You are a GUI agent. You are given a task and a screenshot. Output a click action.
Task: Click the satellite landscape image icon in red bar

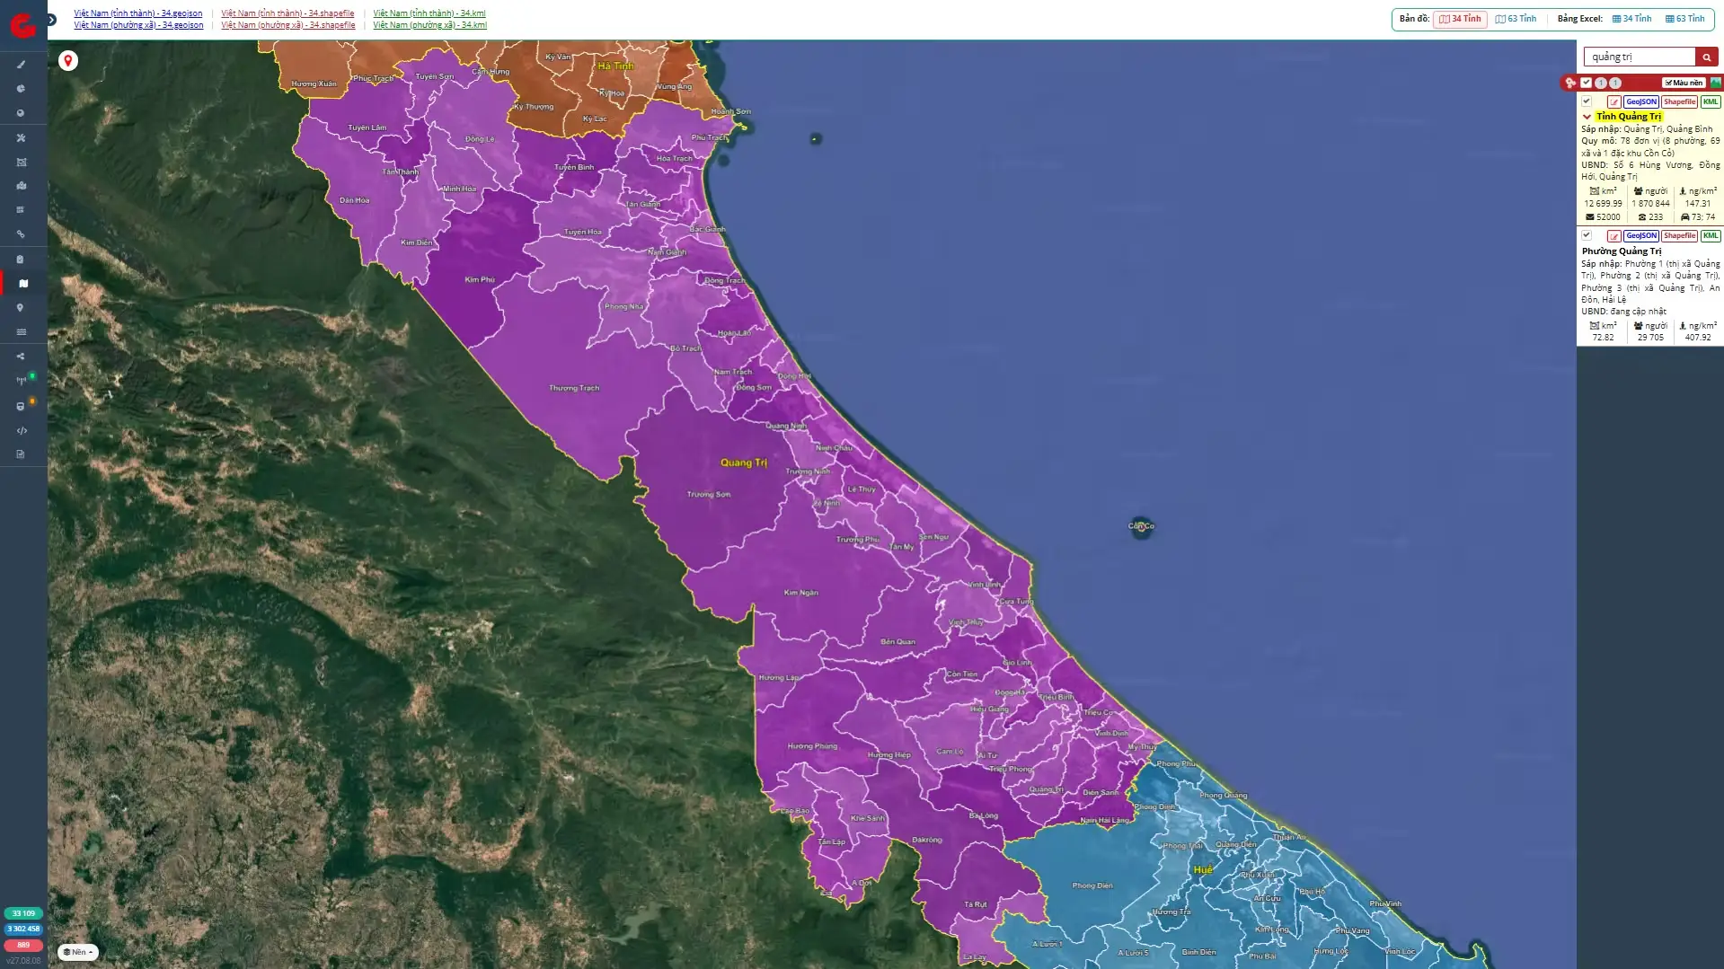(x=1715, y=83)
